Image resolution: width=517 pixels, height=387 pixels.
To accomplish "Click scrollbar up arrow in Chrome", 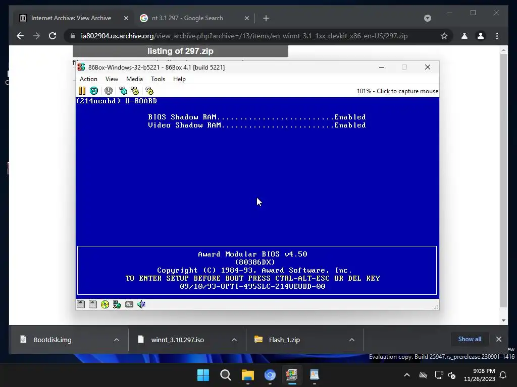I will (503, 50).
